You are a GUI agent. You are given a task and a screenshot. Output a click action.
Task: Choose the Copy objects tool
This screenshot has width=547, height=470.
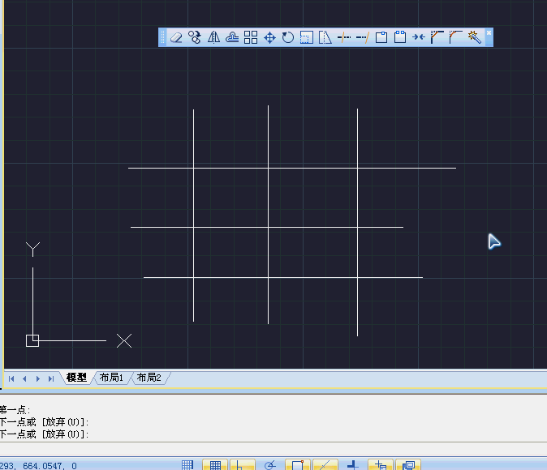[x=195, y=37]
